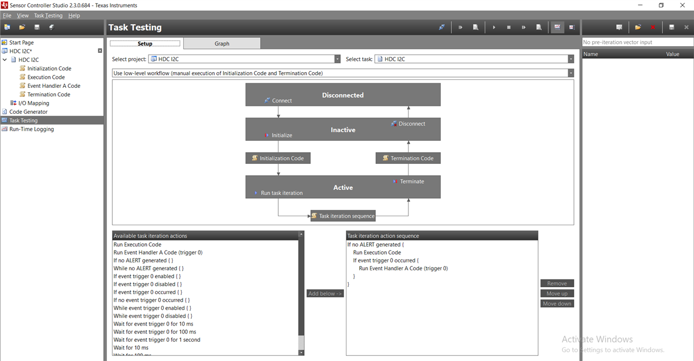
Task: Click the document icon right before the graph icons
Action: [x=539, y=27]
